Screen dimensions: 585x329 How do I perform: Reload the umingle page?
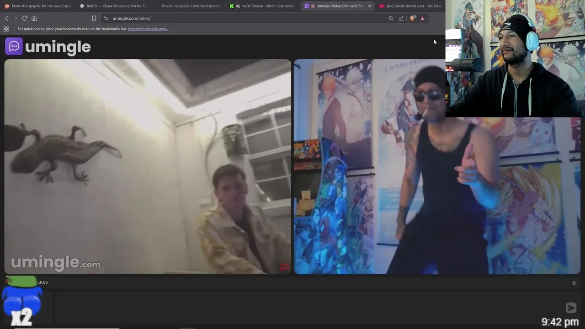coord(25,18)
